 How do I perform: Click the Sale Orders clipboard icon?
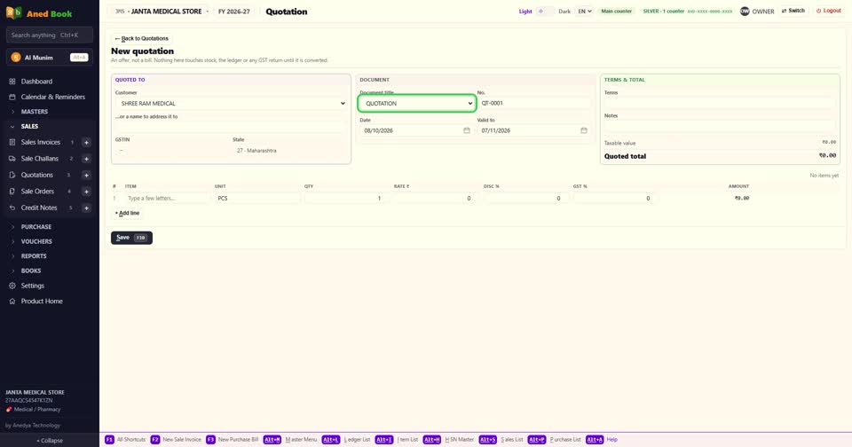pos(12,192)
